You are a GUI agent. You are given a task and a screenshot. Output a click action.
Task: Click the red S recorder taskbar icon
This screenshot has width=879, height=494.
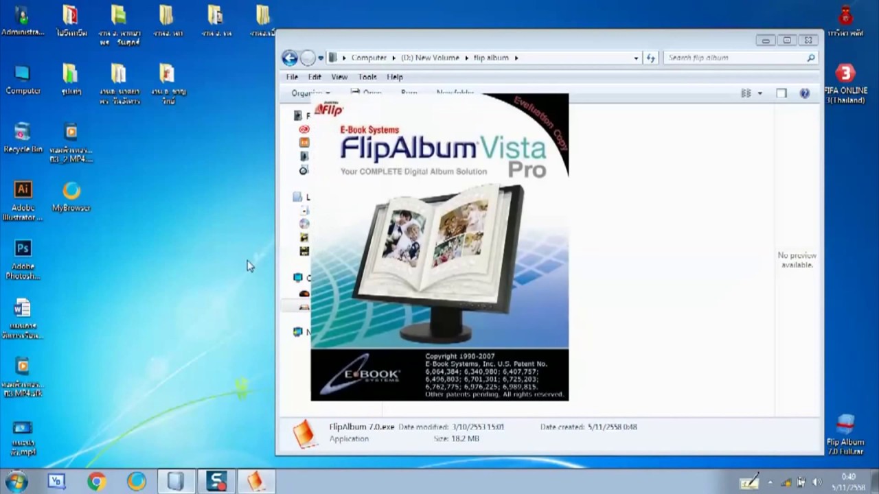pos(216,482)
